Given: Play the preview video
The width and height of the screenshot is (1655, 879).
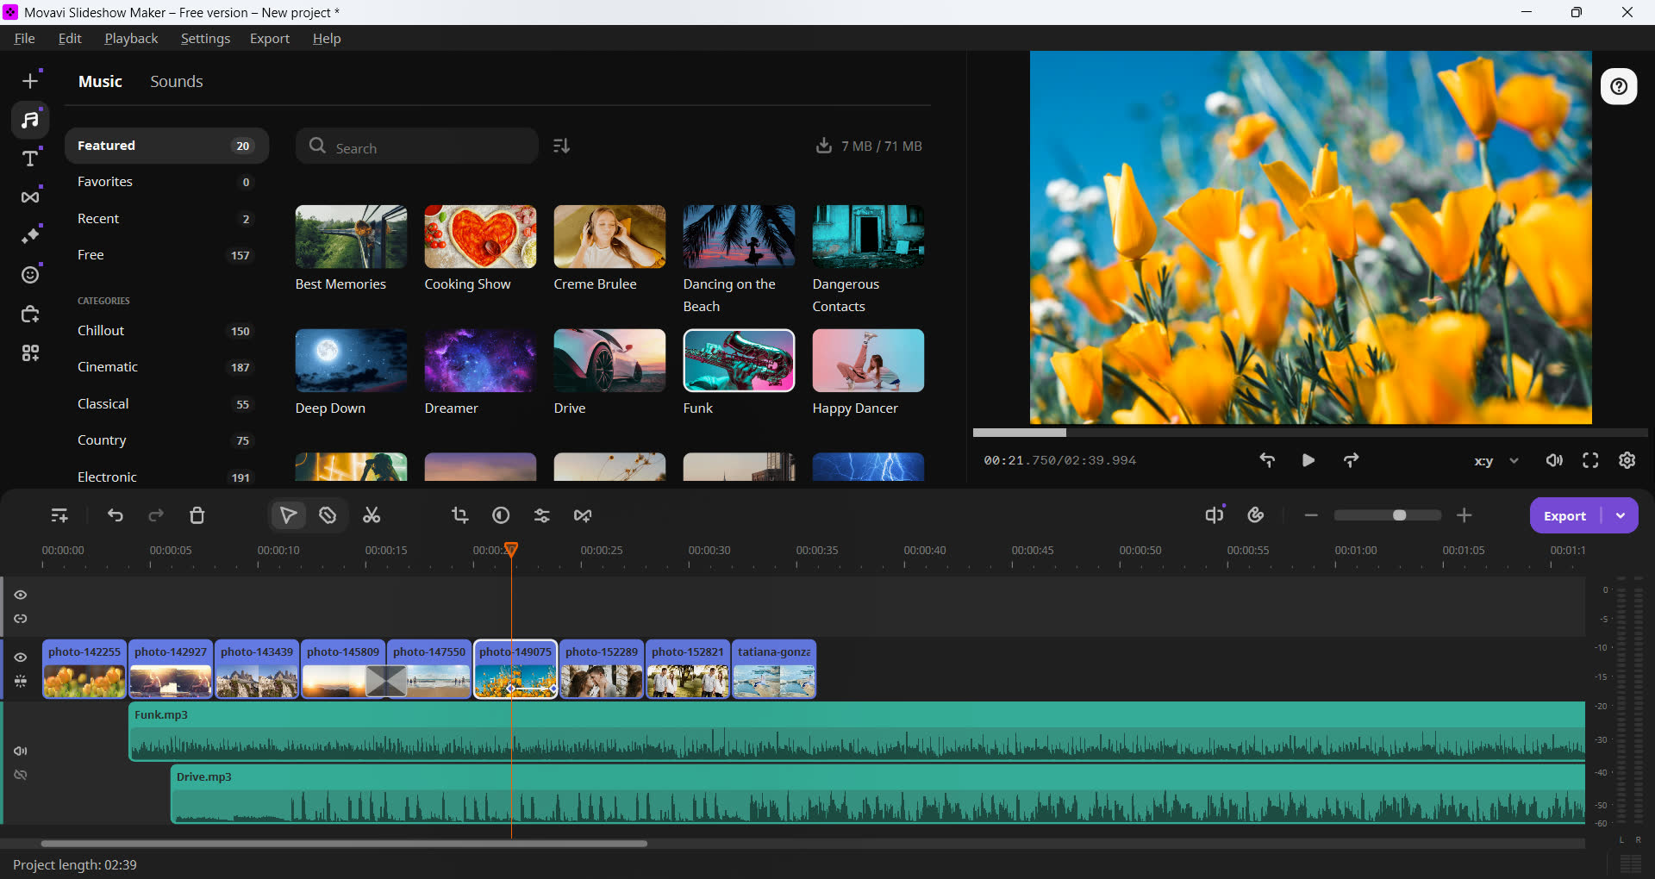Looking at the screenshot, I should click(1308, 460).
